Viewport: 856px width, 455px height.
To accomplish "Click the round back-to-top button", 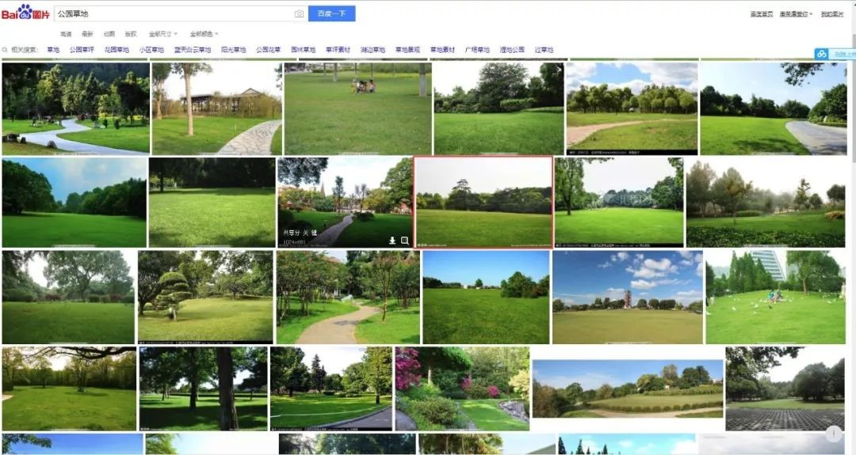I will point(834,434).
